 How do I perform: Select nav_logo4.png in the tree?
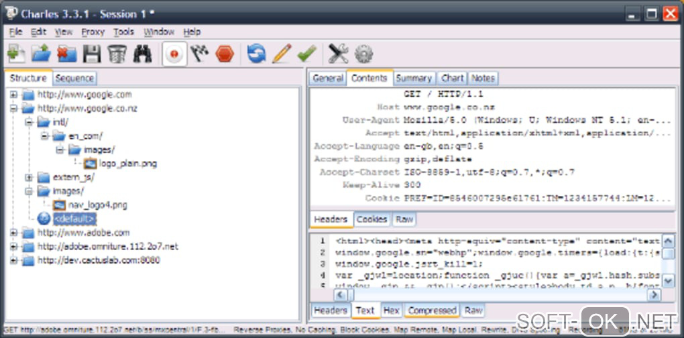click(x=97, y=205)
